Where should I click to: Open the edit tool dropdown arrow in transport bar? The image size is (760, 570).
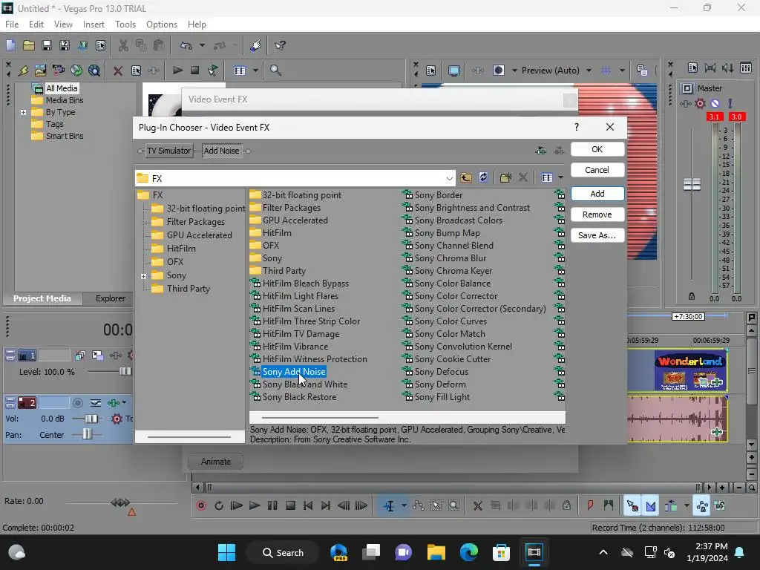tap(404, 506)
